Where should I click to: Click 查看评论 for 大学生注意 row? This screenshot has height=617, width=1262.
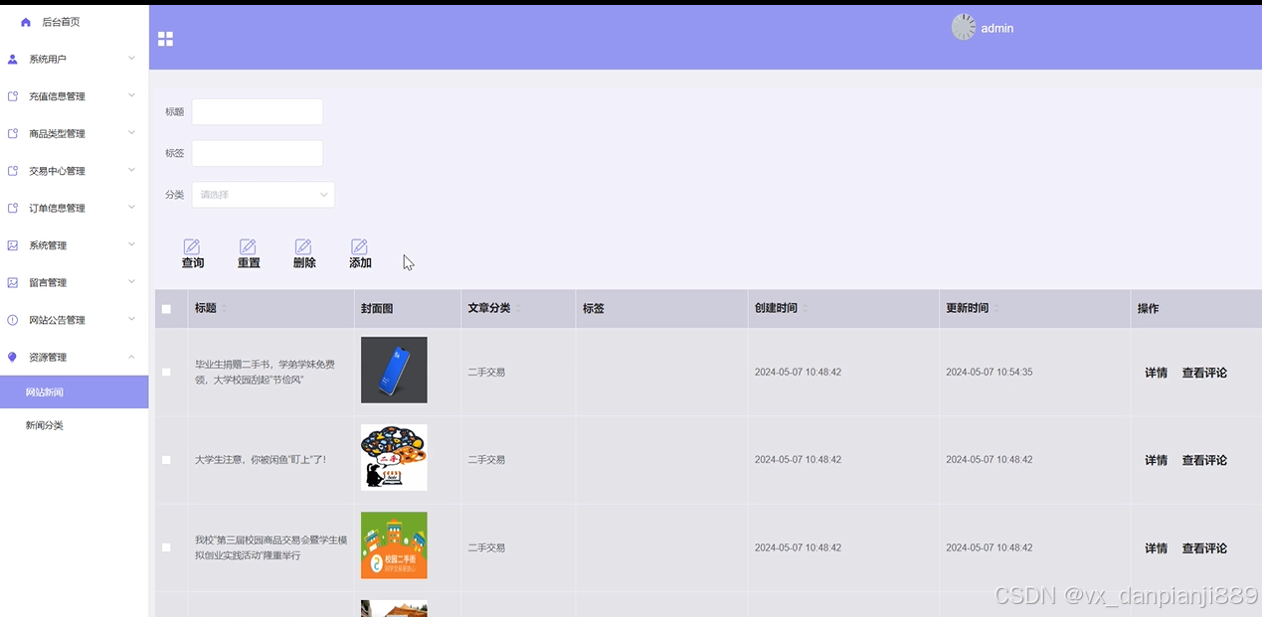(1204, 461)
